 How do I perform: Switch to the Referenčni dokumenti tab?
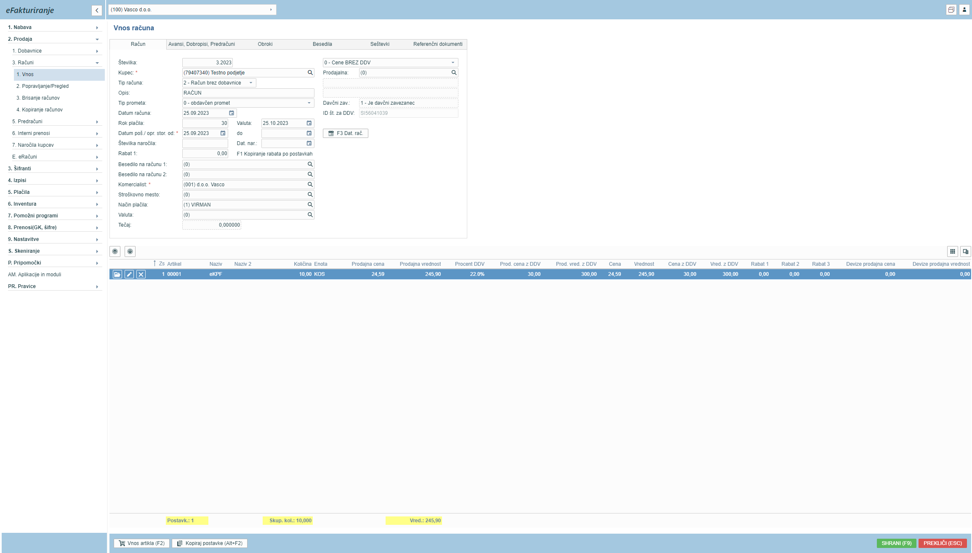pyautogui.click(x=438, y=44)
